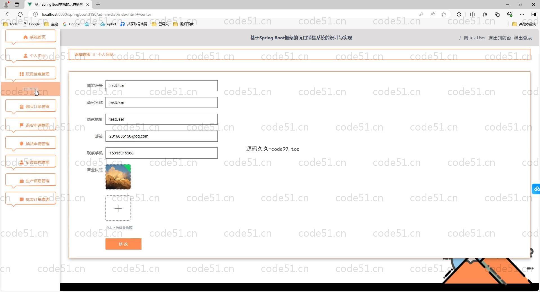Screen dimensions: 540x292
Task: Click the read aloud icon
Action: (433, 14)
